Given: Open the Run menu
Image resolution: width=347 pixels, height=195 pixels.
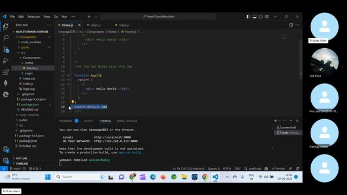Looking at the screenshot, I should (x=64, y=17).
